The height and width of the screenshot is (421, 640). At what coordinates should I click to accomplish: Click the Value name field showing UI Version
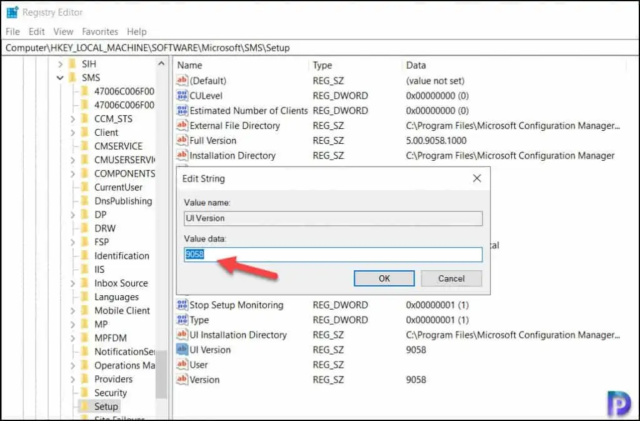333,218
